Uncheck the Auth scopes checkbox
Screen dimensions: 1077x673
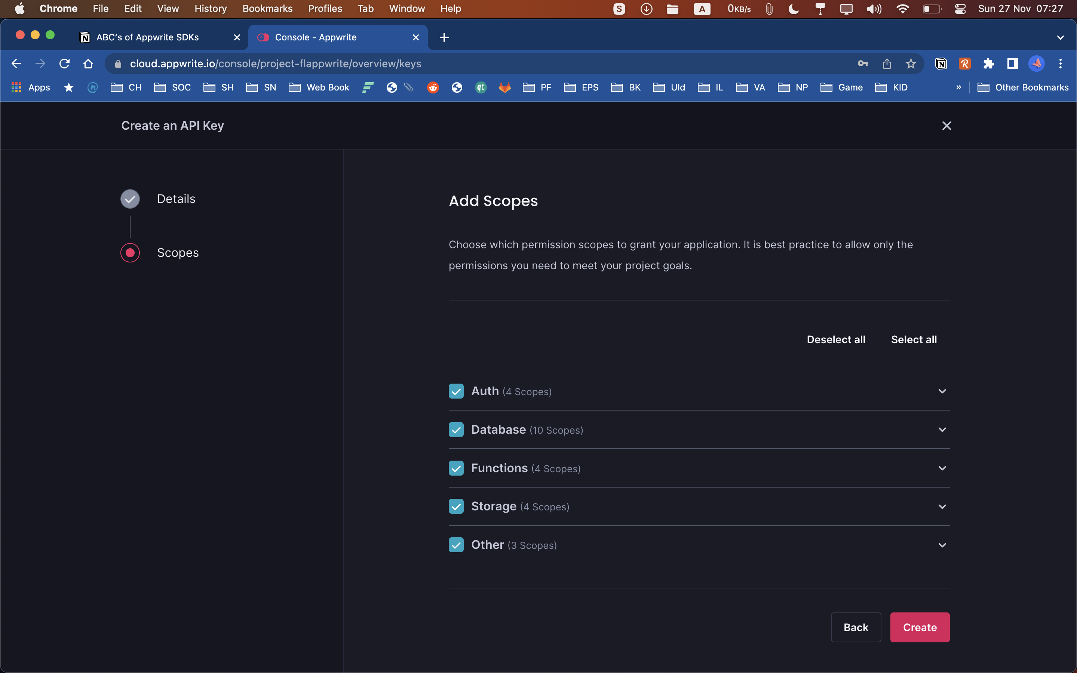456,391
